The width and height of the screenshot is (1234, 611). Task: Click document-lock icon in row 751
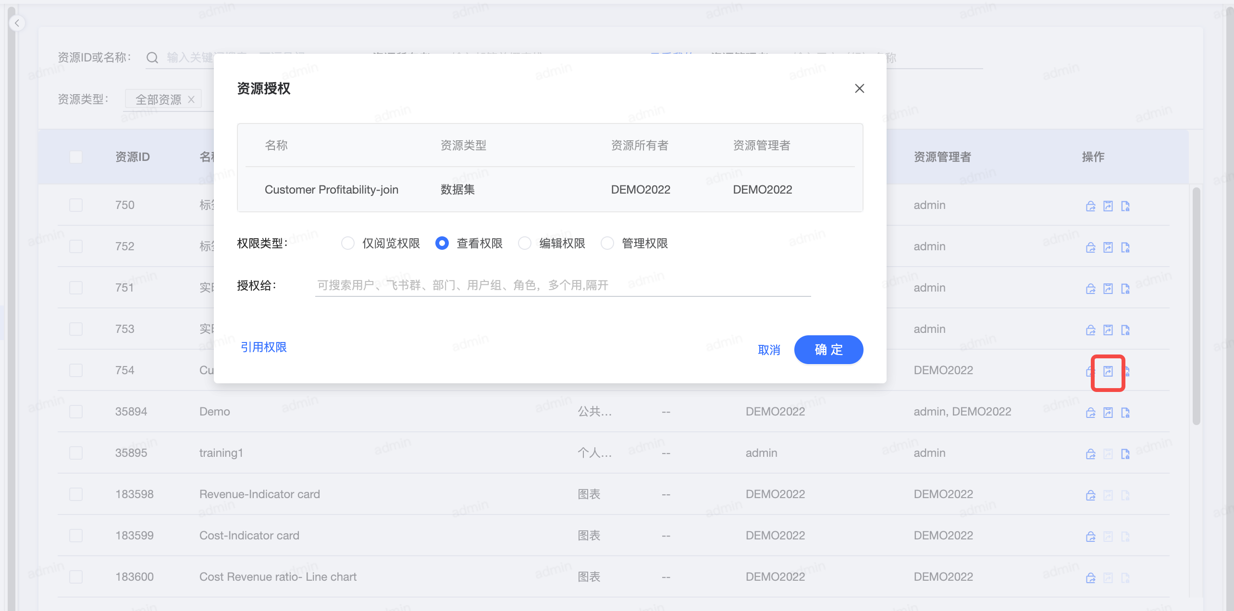[x=1125, y=289]
